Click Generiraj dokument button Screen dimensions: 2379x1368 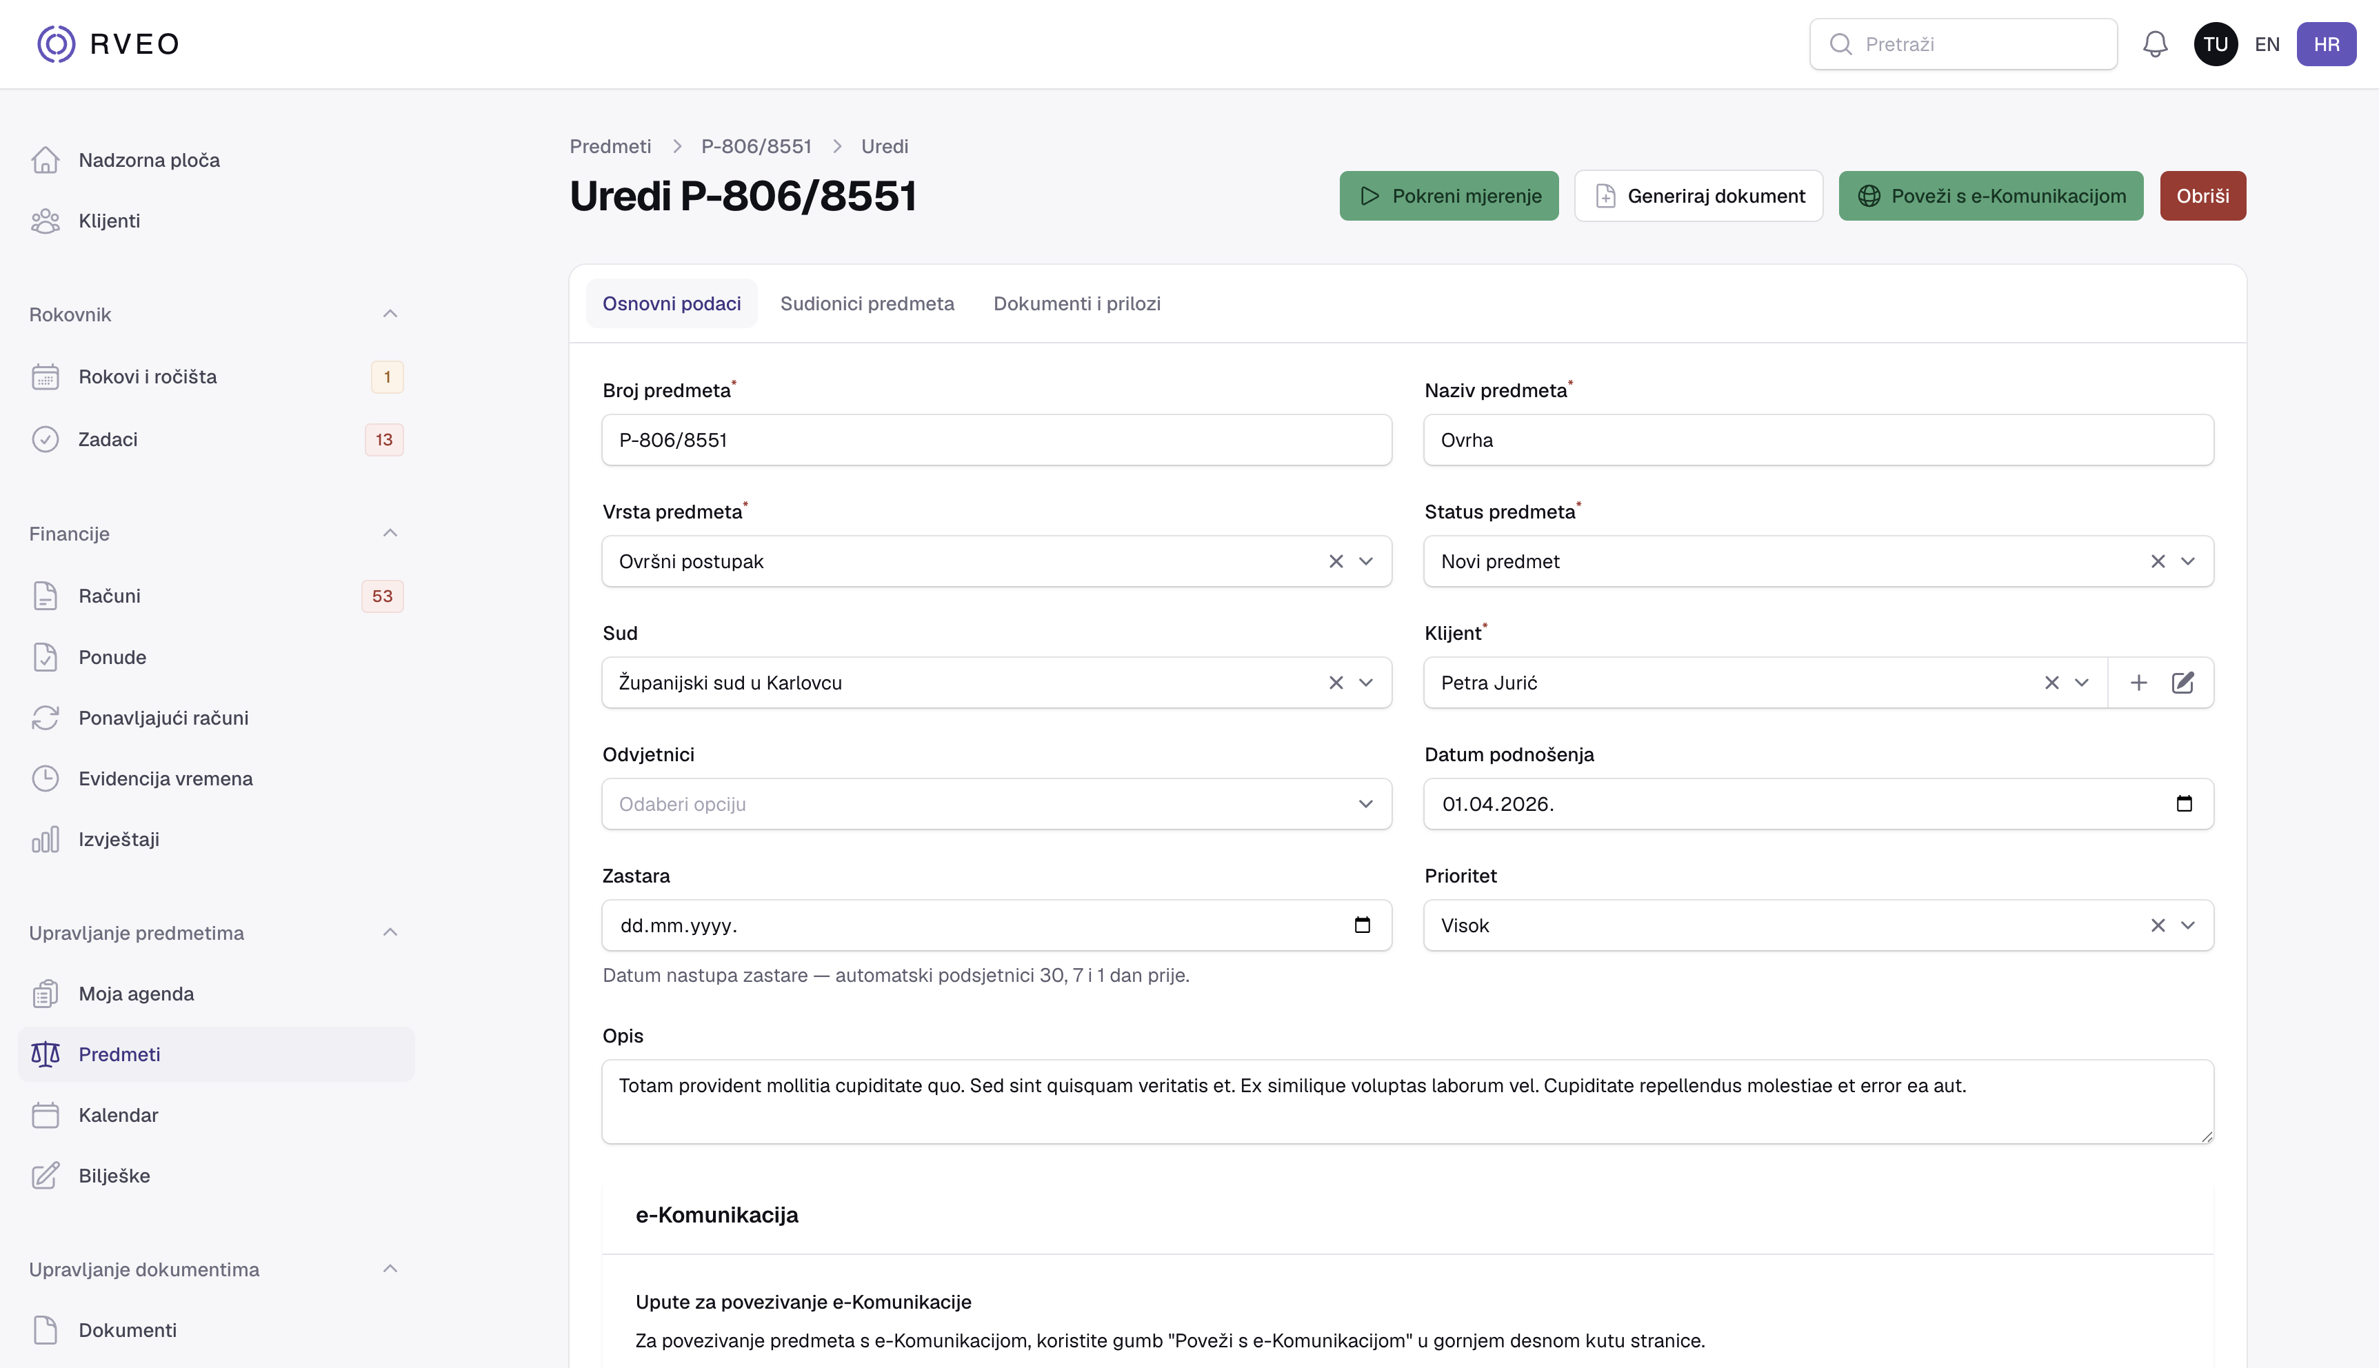pyautogui.click(x=1699, y=197)
